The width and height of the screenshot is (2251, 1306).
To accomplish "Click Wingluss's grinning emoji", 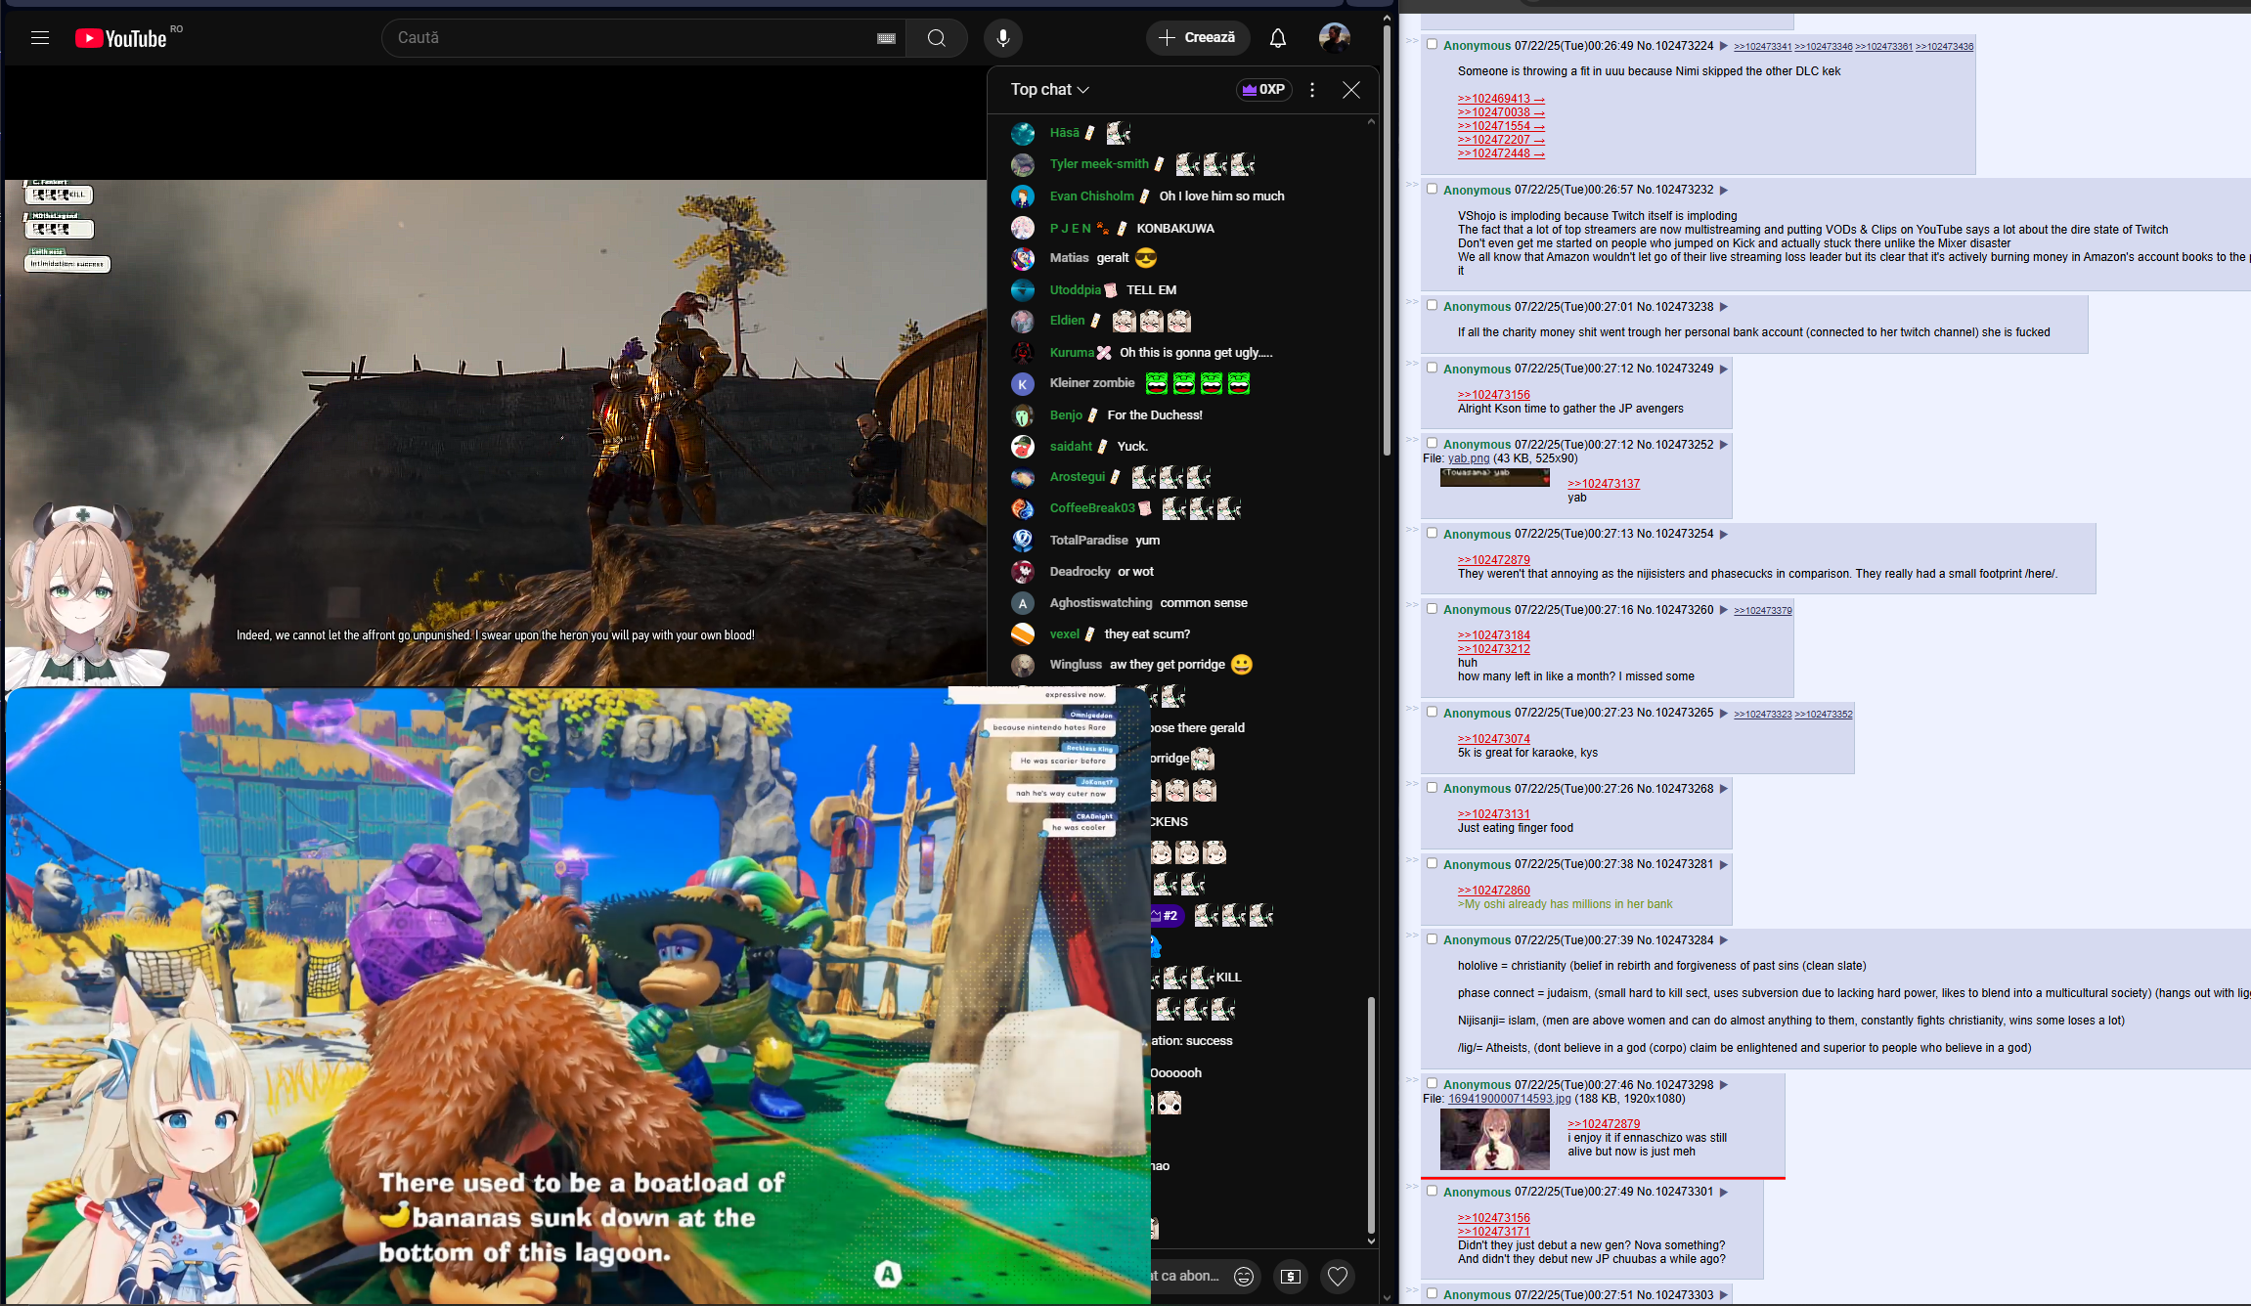I will [1242, 665].
